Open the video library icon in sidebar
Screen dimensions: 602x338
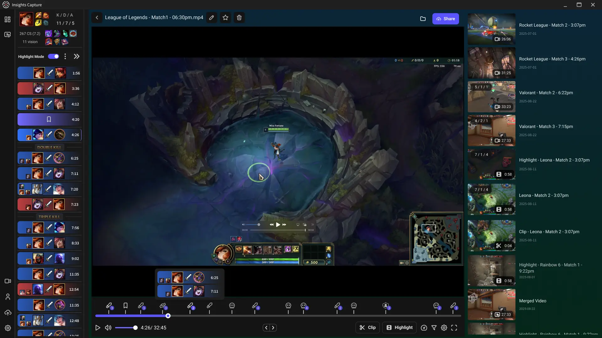8,34
